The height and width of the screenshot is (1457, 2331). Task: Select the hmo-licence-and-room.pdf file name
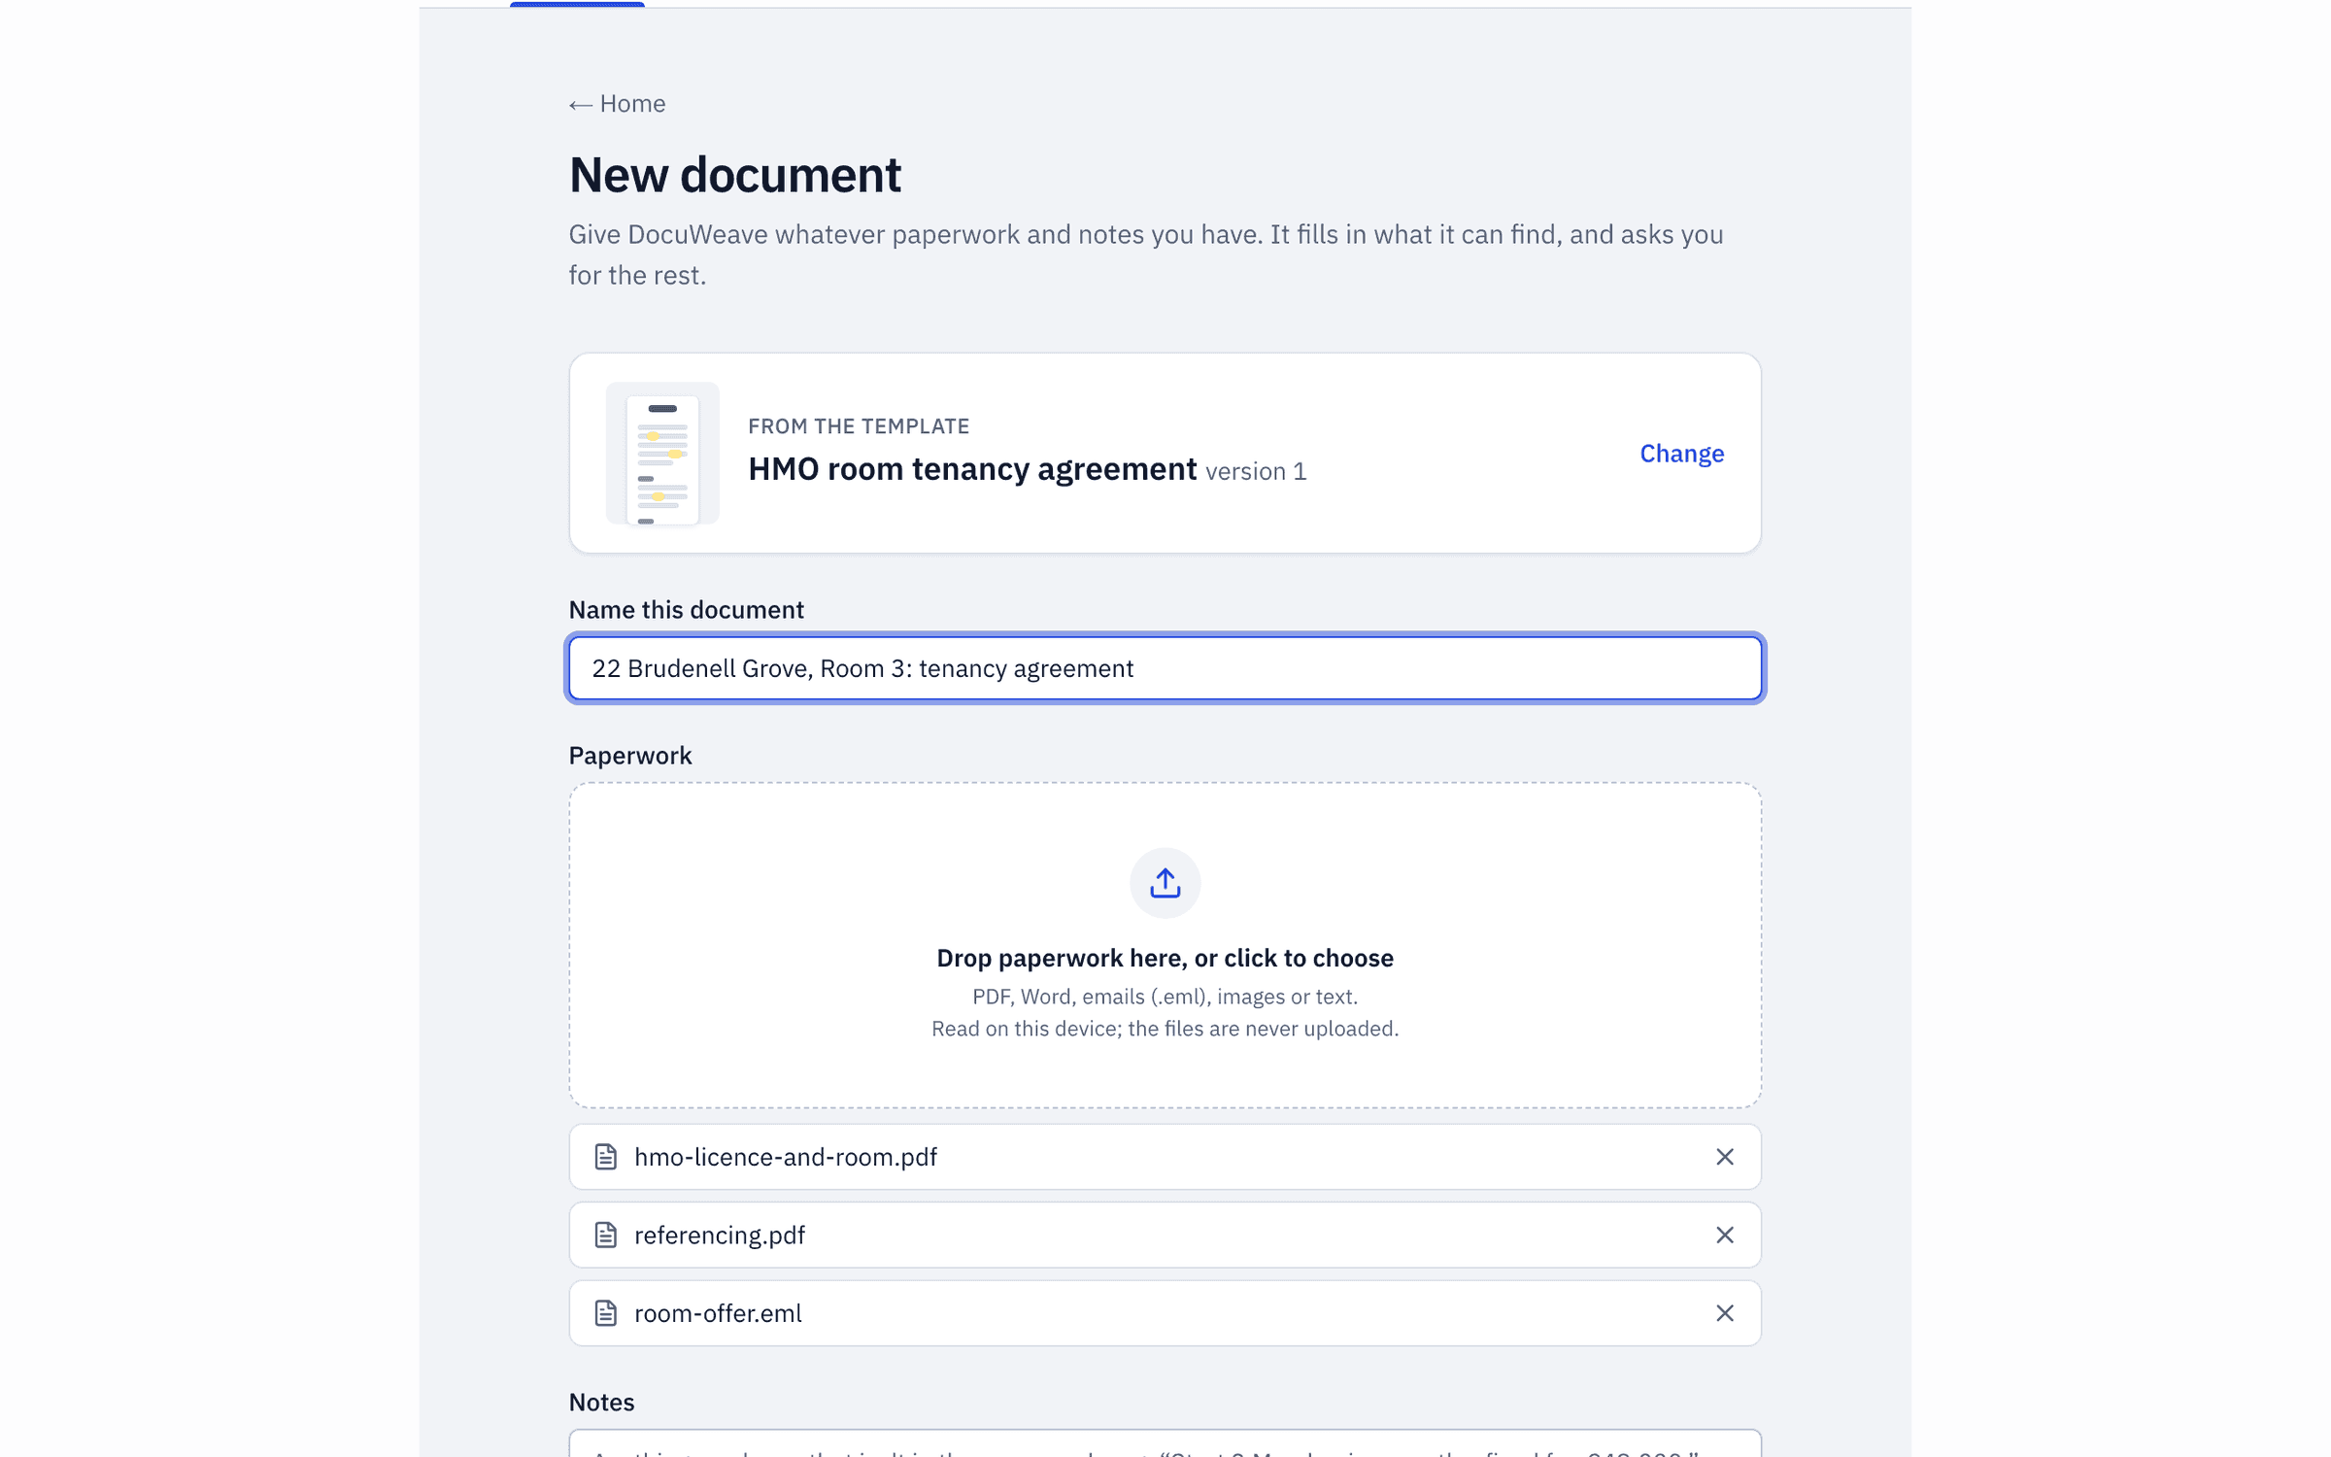(x=786, y=1157)
